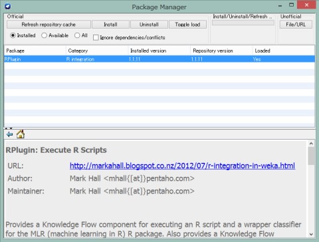This screenshot has width=319, height=242.
Task: Close the Package Manager window
Action: click(306, 5)
